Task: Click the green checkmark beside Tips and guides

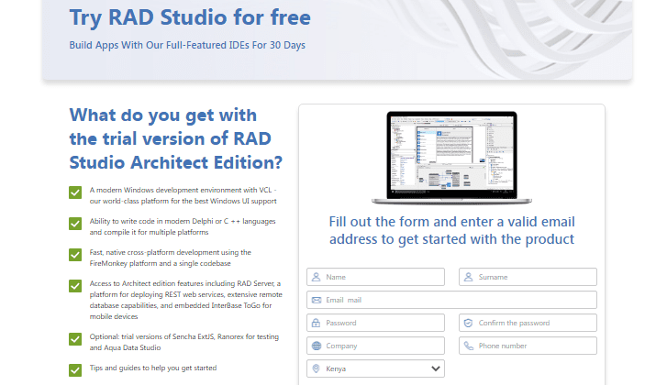Action: click(75, 369)
